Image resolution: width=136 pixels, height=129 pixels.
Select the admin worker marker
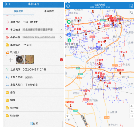tap(99, 67)
